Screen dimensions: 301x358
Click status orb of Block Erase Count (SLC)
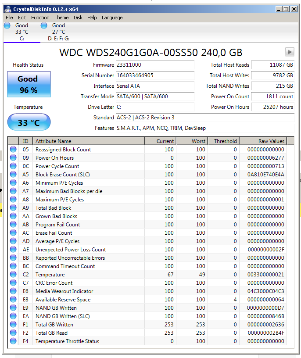click(13, 174)
